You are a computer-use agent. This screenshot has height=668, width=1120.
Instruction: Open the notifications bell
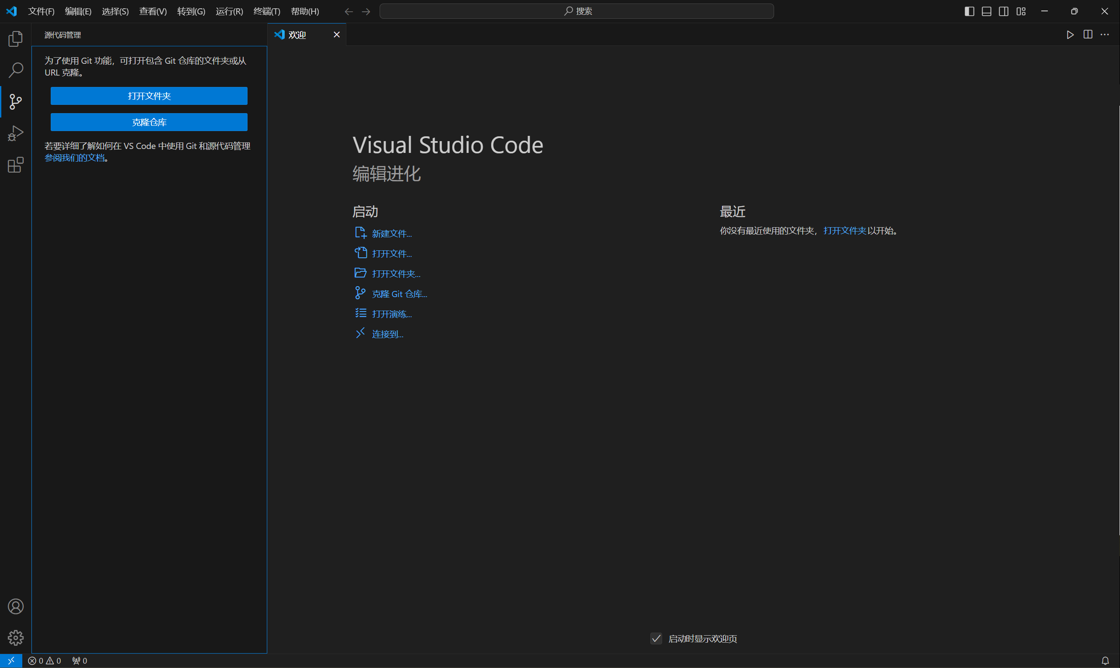point(1105,660)
